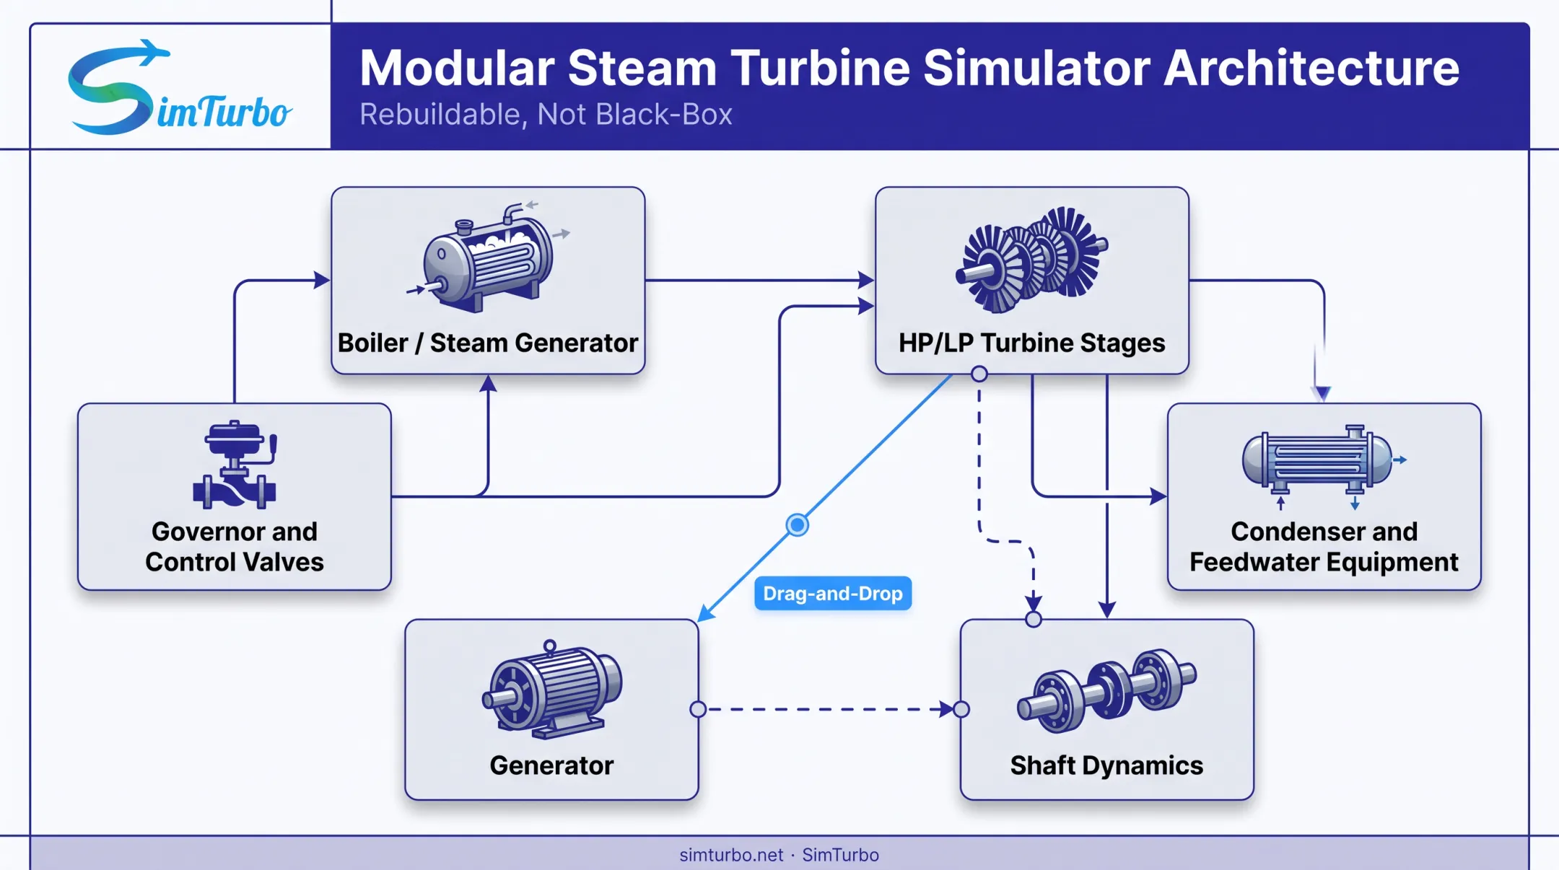This screenshot has width=1559, height=870.
Task: Select the condenser heat exchanger icon
Action: click(1324, 466)
